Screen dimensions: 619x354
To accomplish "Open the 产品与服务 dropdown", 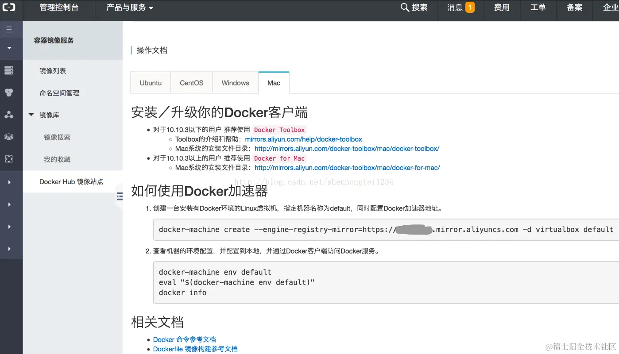I will (130, 8).
